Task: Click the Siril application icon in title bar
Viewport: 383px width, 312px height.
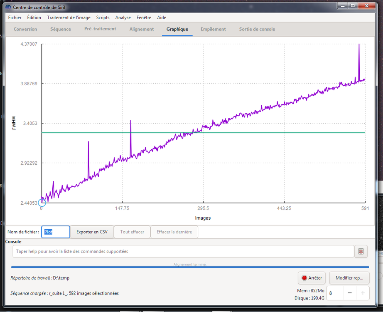Action: pyautogui.click(x=8, y=7)
